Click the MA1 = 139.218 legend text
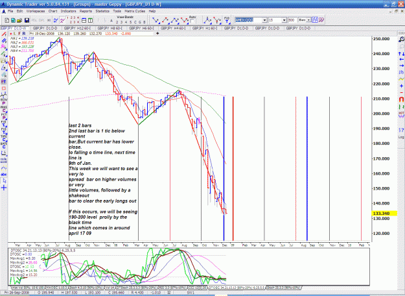 [x=22, y=38]
